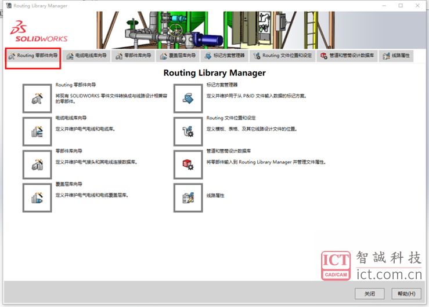Screen dimensions: 429x307
Task: Open the 标记方案管理器 large tag icon
Action: click(x=188, y=98)
